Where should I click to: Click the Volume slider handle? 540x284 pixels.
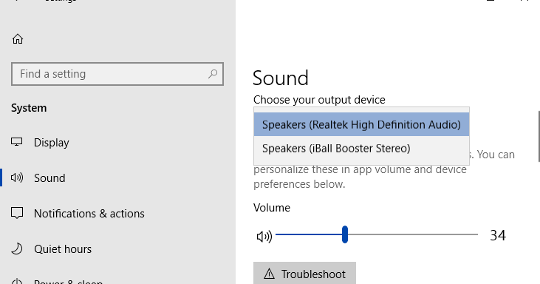click(345, 234)
